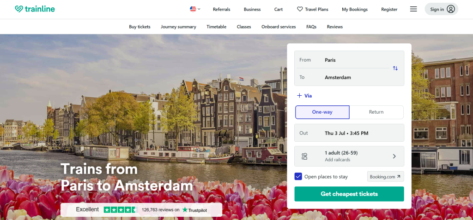Click Add railcards text
The height and width of the screenshot is (220, 473).
pos(337,160)
